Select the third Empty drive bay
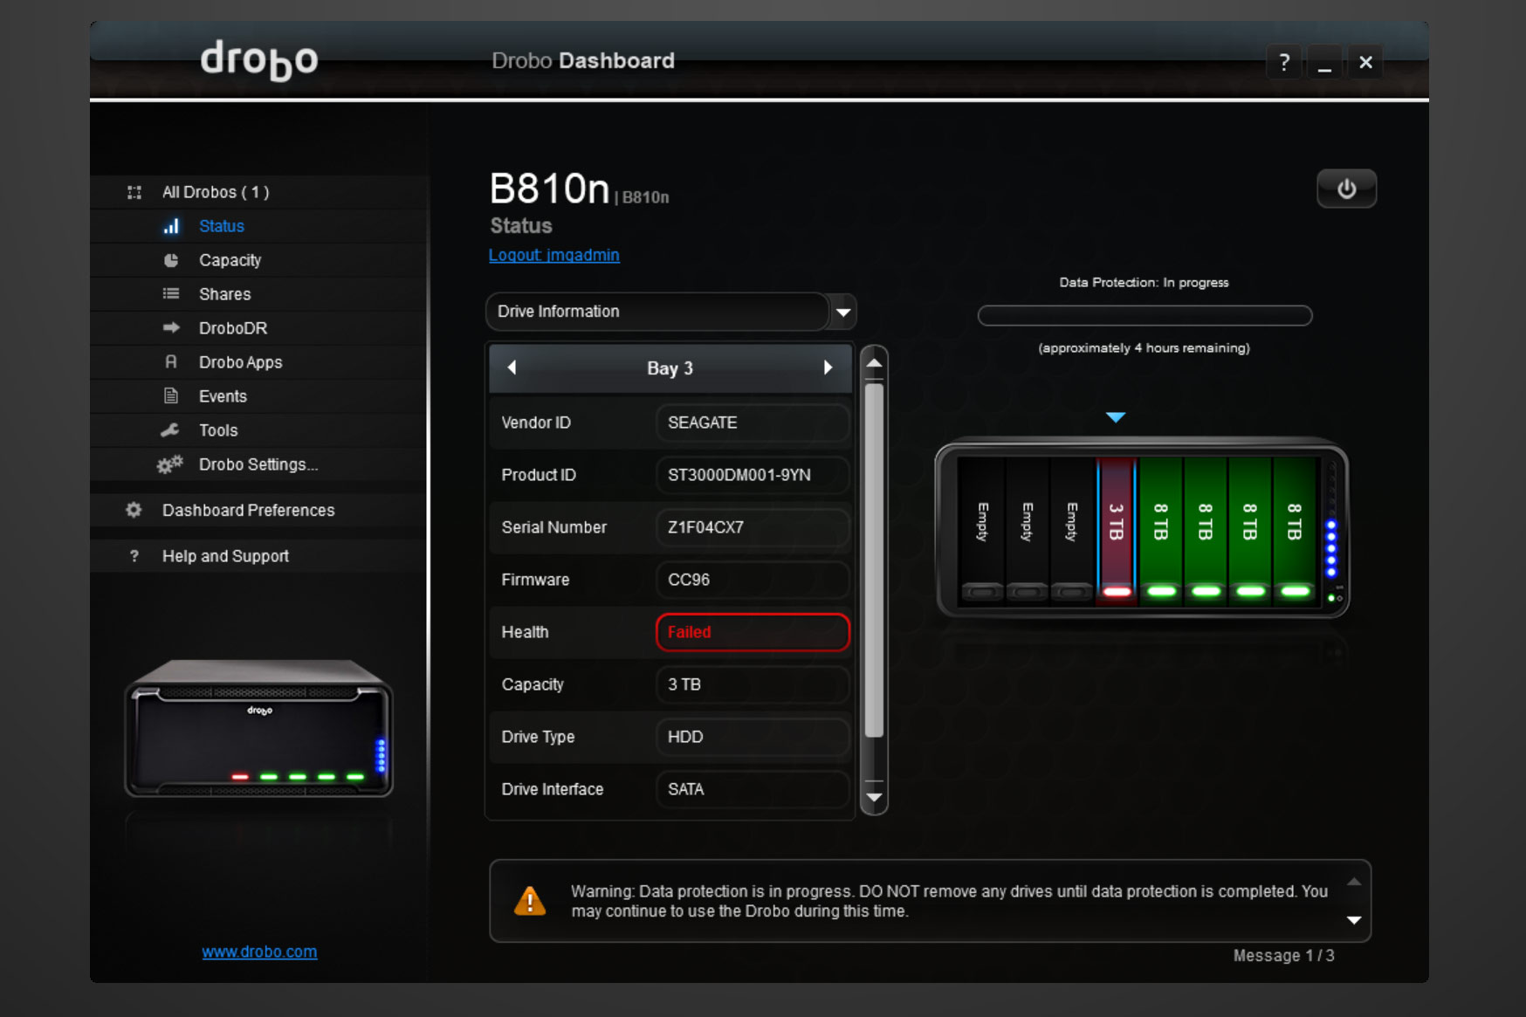The height and width of the screenshot is (1017, 1526). pos(1072,530)
